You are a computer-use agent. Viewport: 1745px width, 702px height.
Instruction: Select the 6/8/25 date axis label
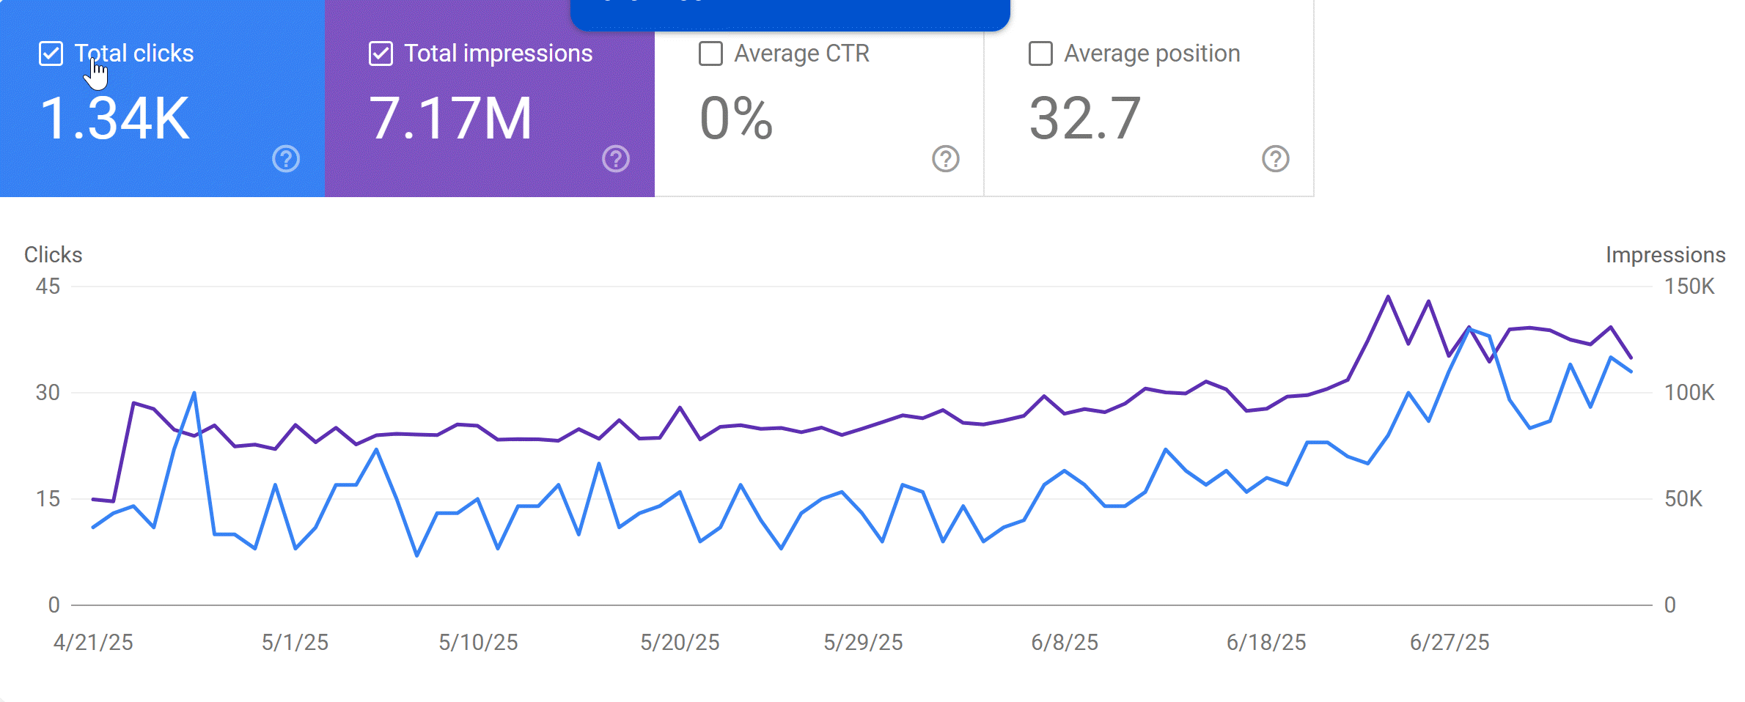click(x=1065, y=643)
